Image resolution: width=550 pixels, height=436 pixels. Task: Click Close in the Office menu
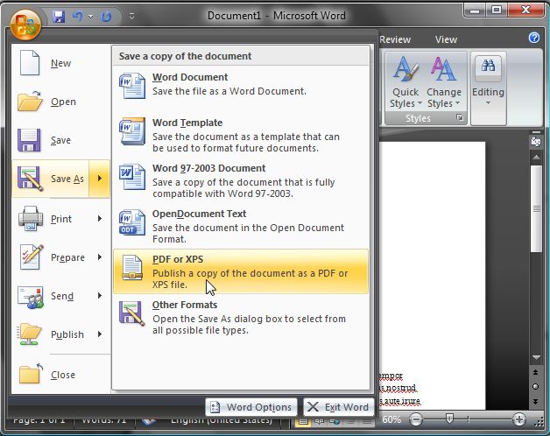click(61, 375)
